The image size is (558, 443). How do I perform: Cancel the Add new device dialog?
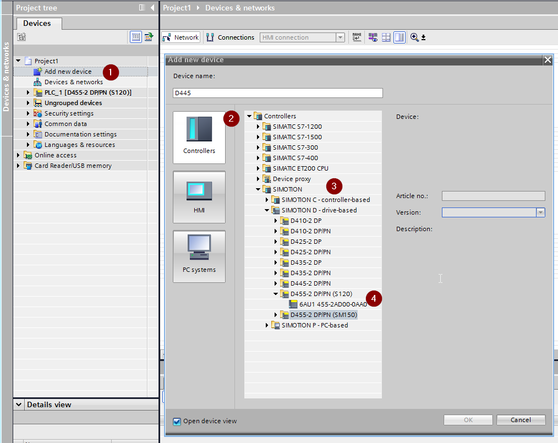pyautogui.click(x=521, y=420)
